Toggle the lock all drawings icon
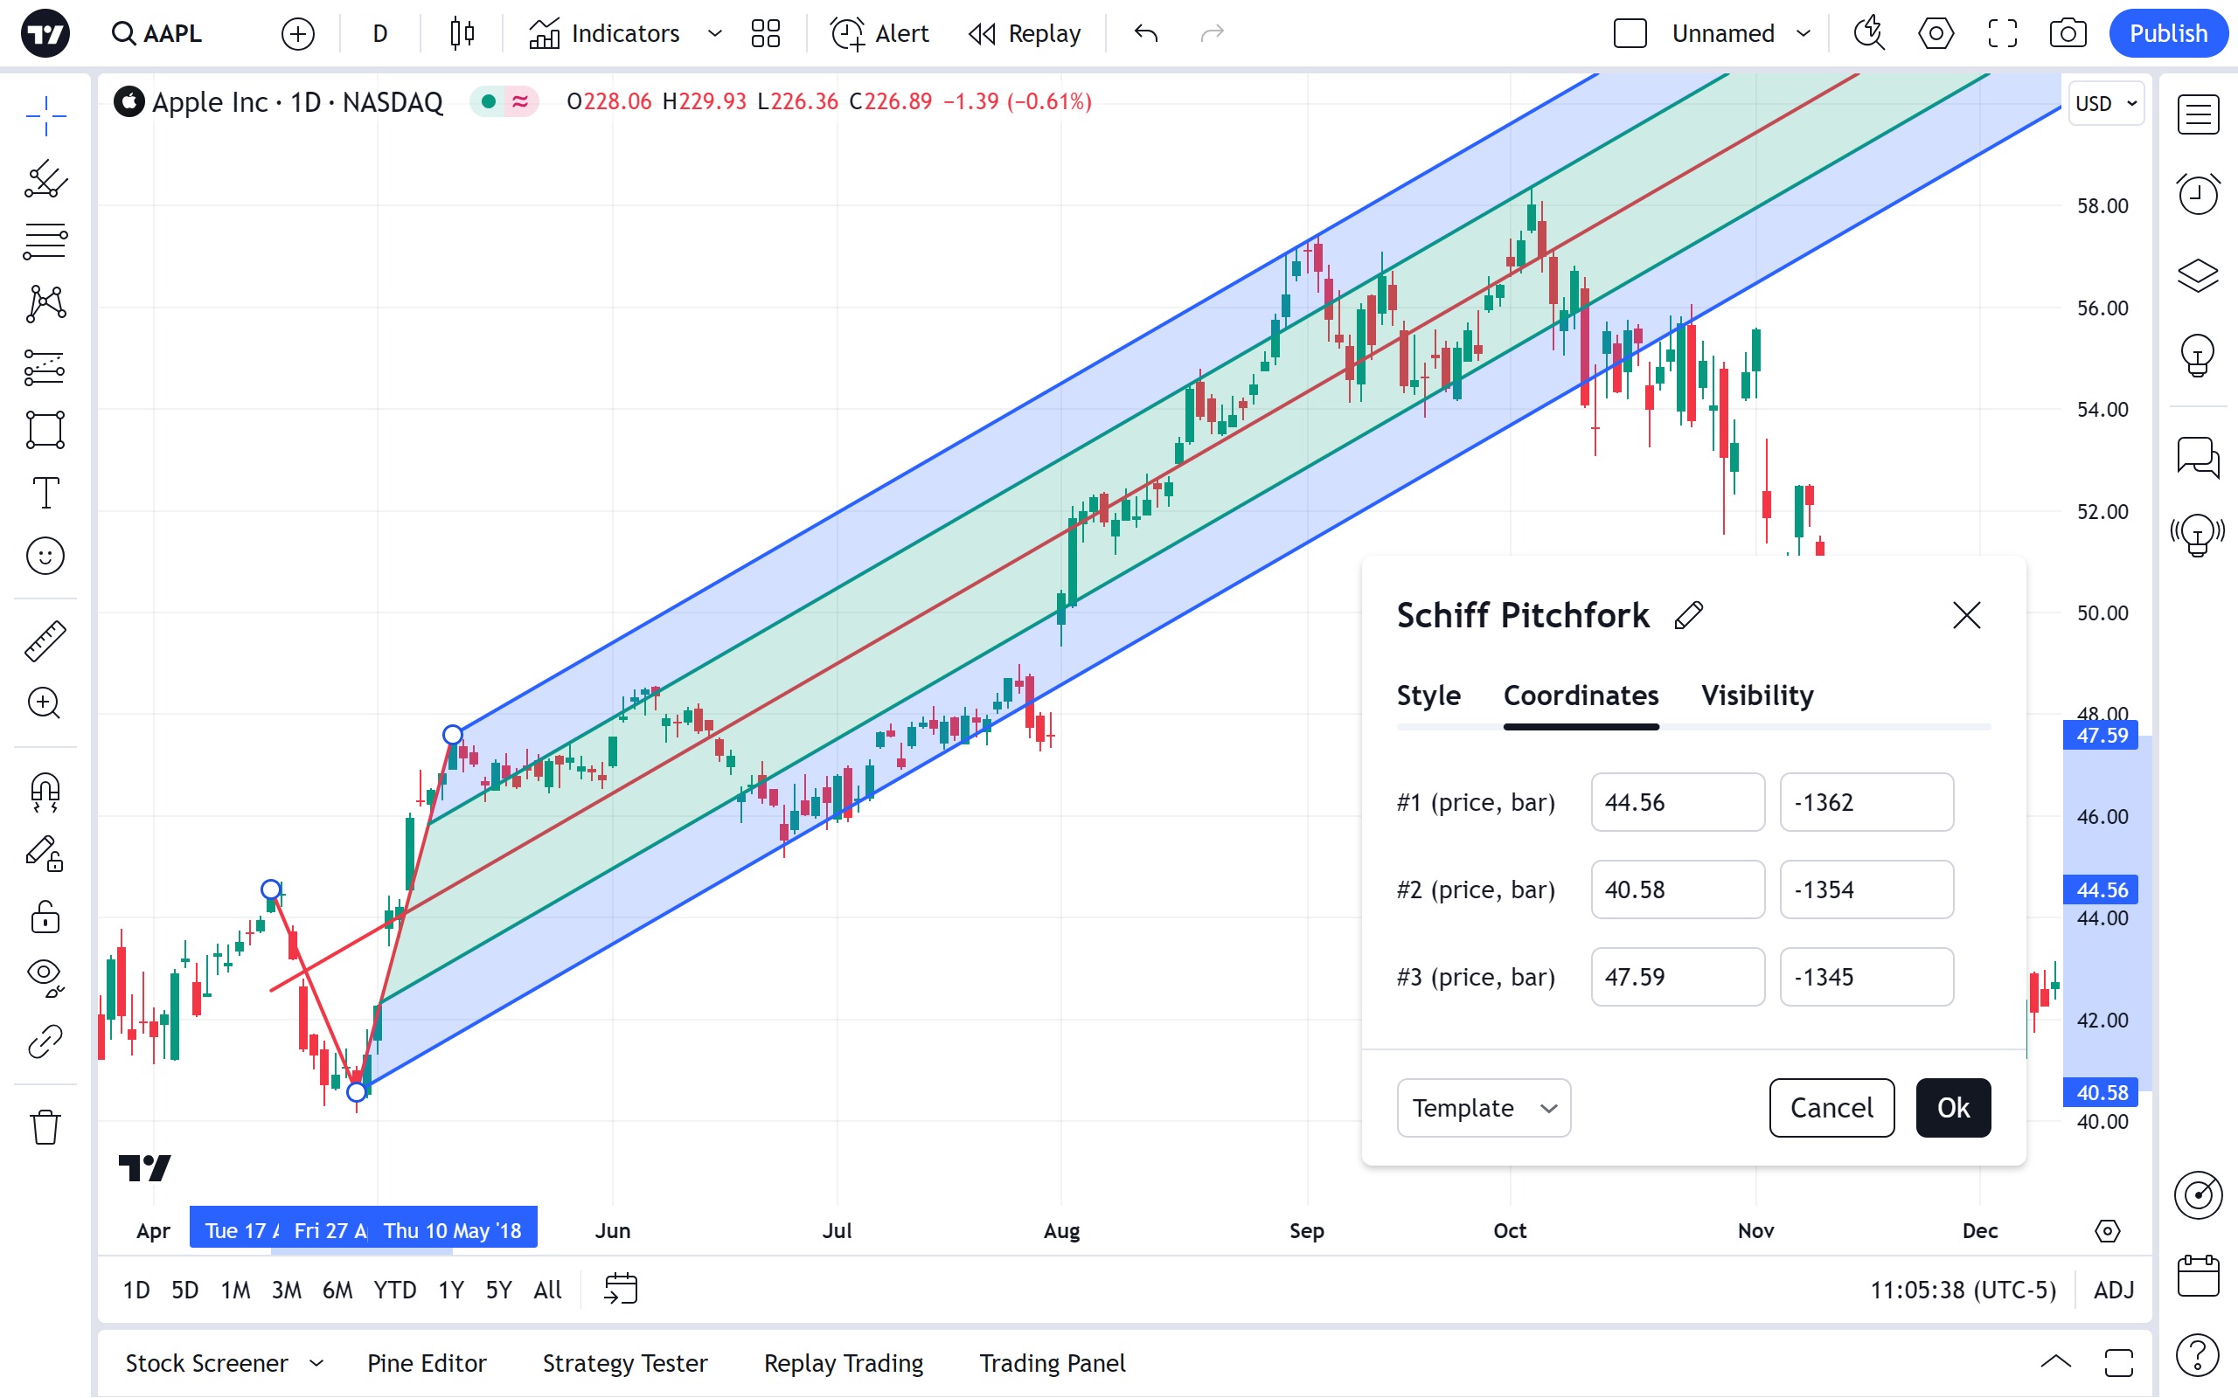The width and height of the screenshot is (2238, 1398). pyautogui.click(x=45, y=918)
